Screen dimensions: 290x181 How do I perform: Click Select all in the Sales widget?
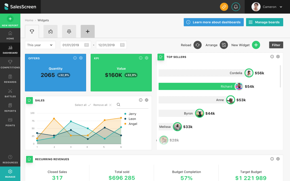[x=81, y=105]
